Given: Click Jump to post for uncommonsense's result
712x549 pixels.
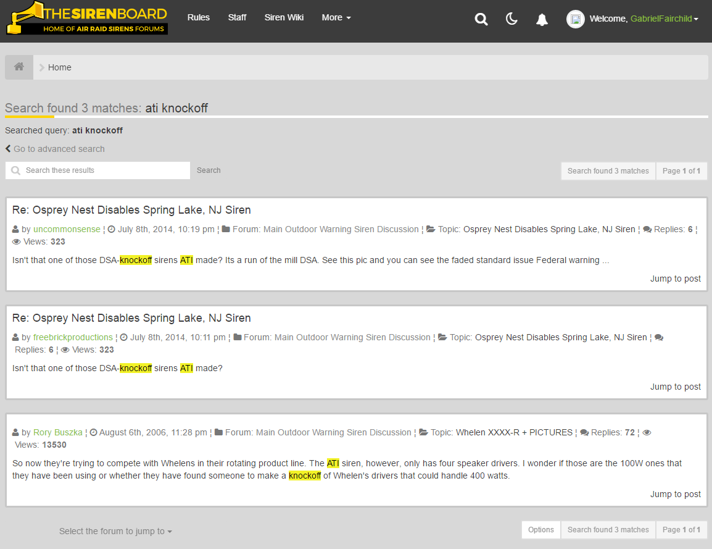Looking at the screenshot, I should pos(675,279).
